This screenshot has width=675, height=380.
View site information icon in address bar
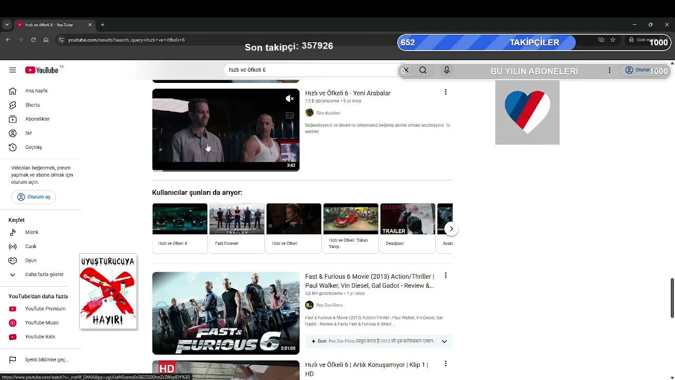61,40
